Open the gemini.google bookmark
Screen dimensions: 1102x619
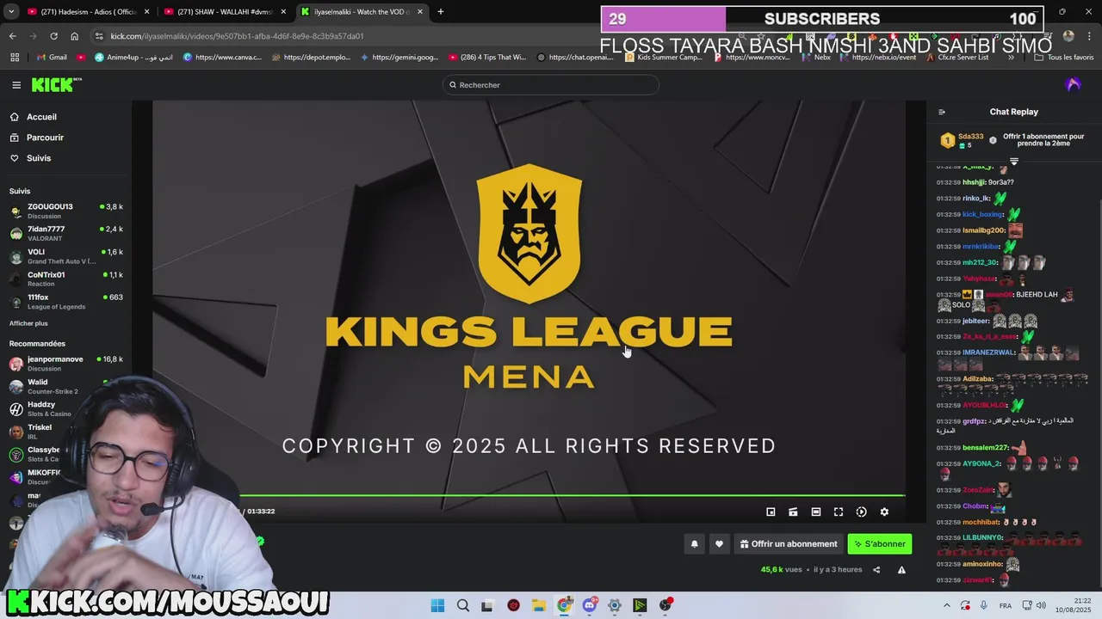(x=399, y=58)
